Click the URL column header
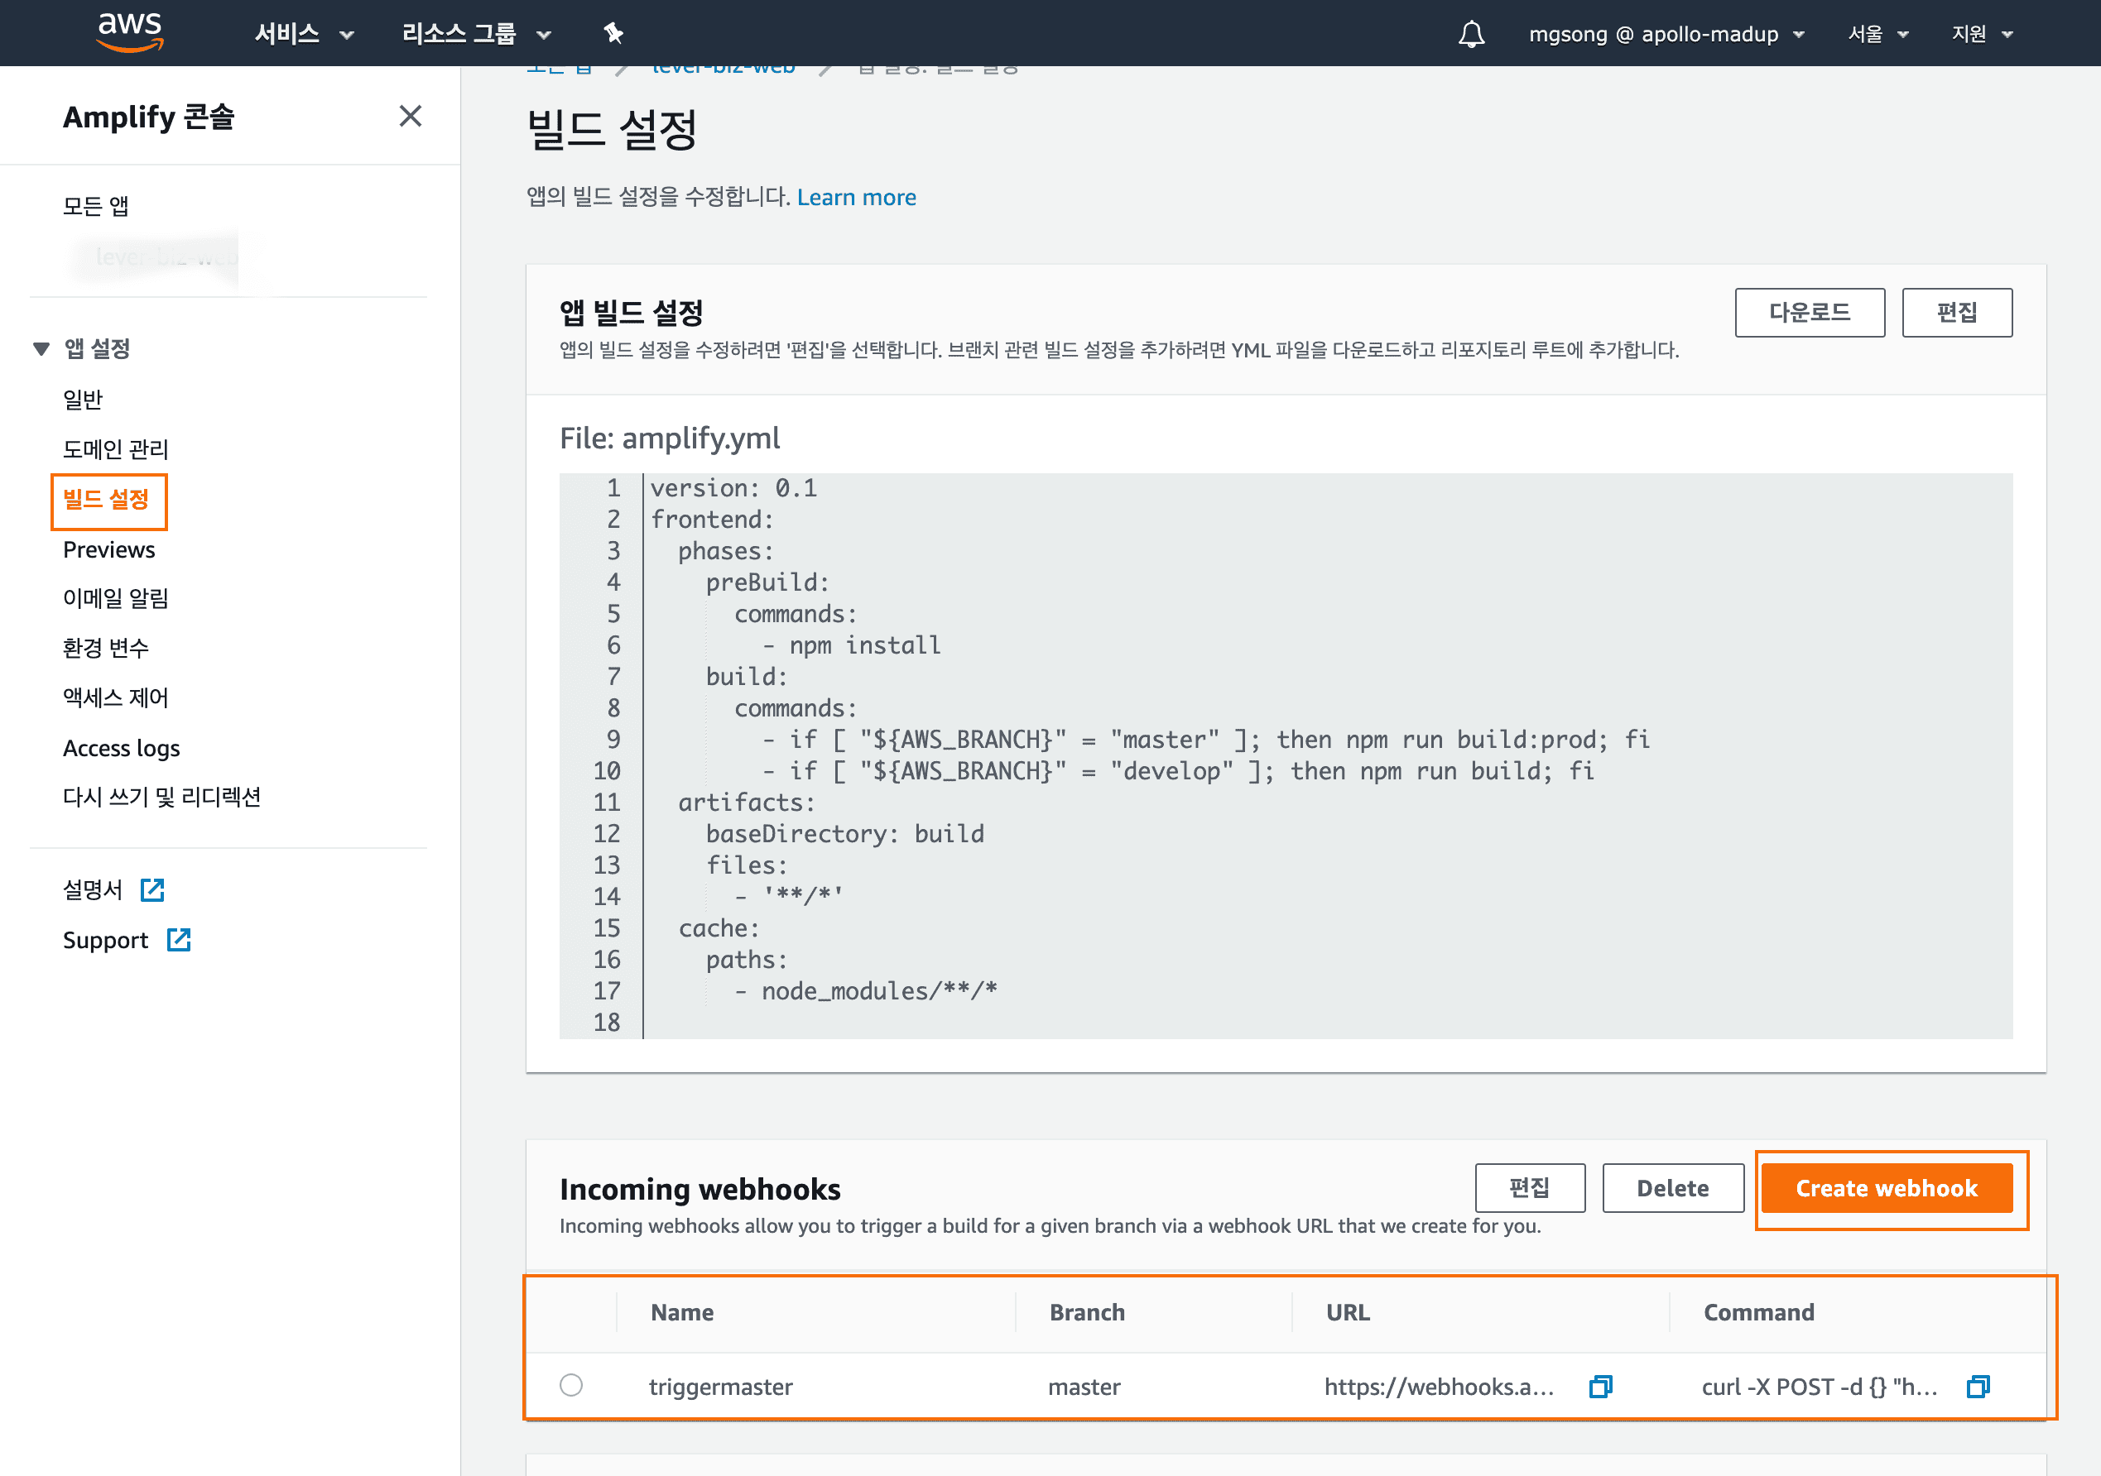Image resolution: width=2101 pixels, height=1476 pixels. tap(1348, 1312)
